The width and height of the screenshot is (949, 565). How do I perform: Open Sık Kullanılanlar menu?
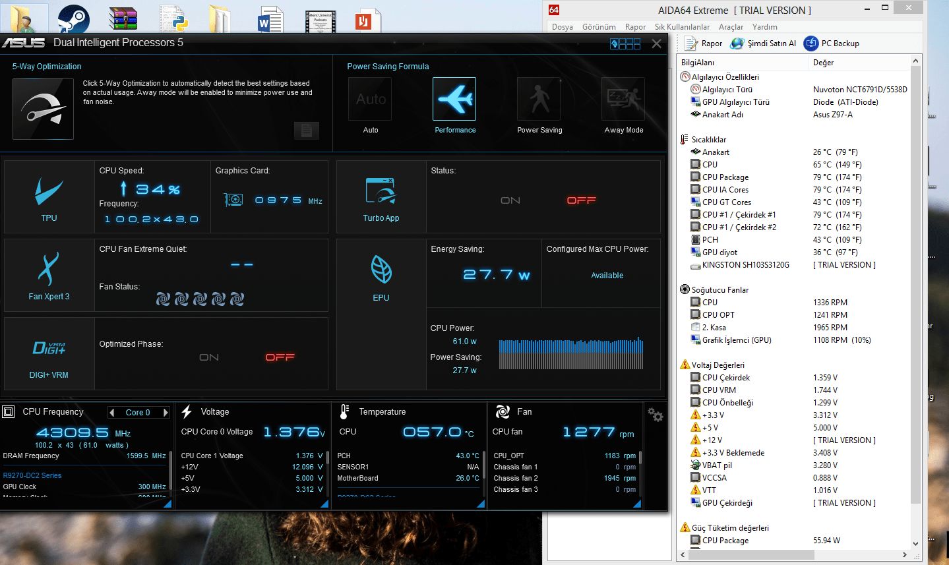[682, 27]
